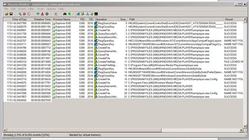Open the Tools menu
249x140 pixels.
pos(40,9)
